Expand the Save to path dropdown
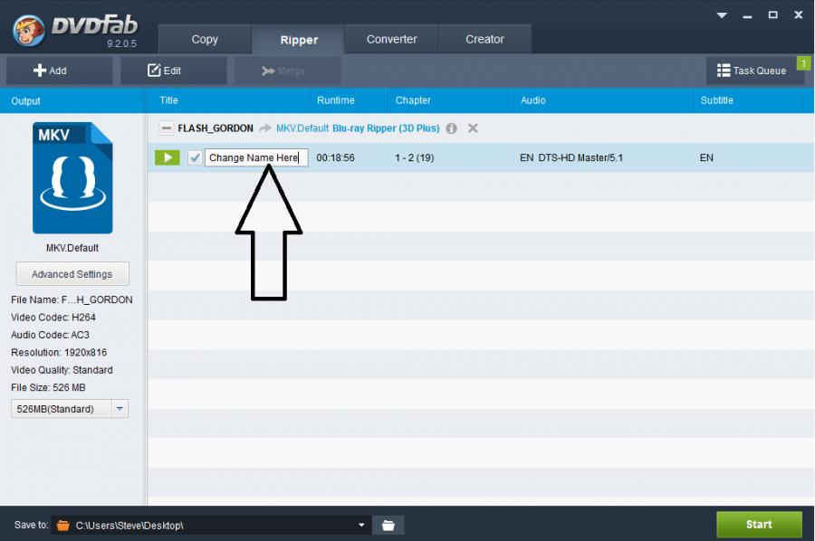 [x=361, y=525]
